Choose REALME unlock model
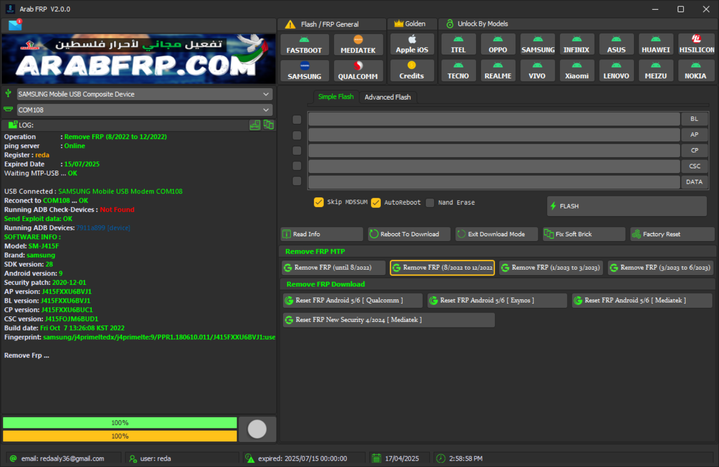This screenshot has width=719, height=467. (x=498, y=70)
